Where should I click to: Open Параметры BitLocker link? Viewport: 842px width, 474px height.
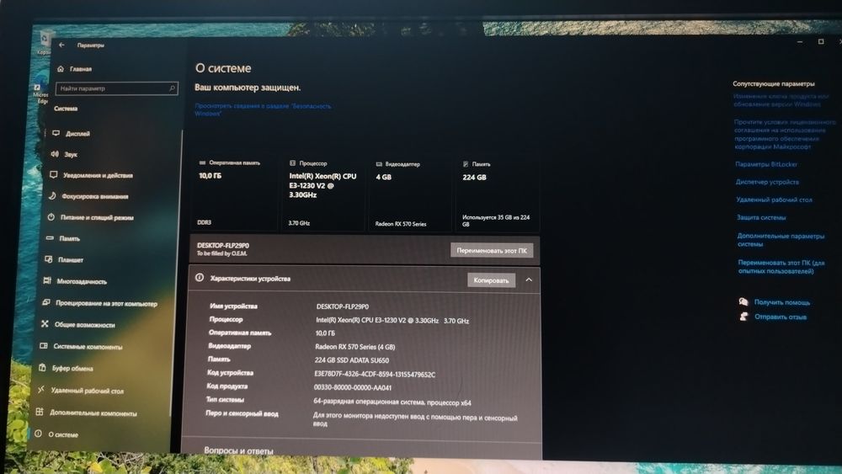click(766, 164)
